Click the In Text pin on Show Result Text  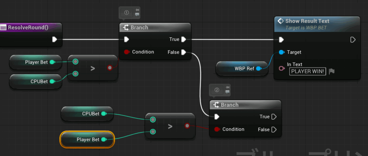pos(281,68)
